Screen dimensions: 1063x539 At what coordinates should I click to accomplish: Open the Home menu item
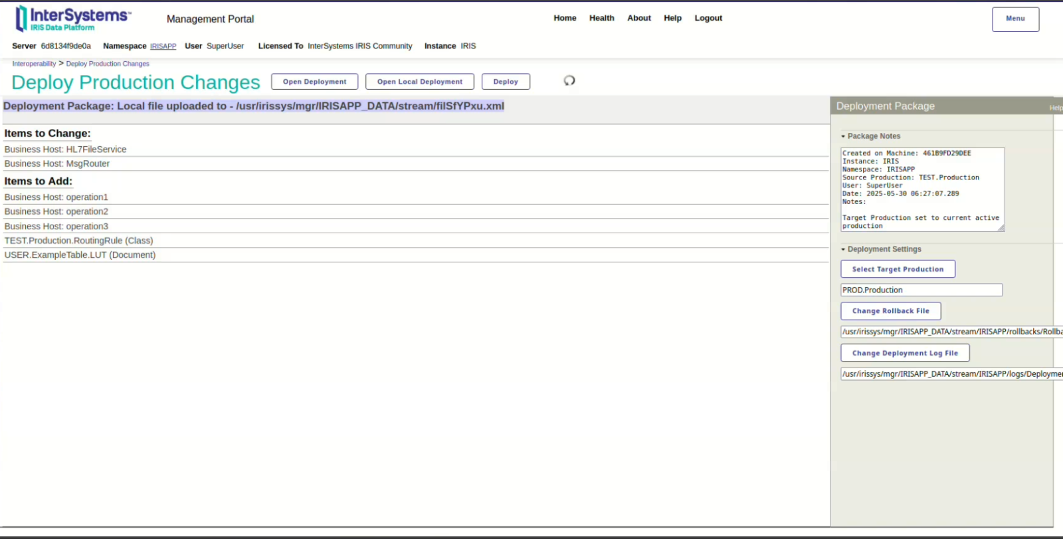[x=565, y=18]
